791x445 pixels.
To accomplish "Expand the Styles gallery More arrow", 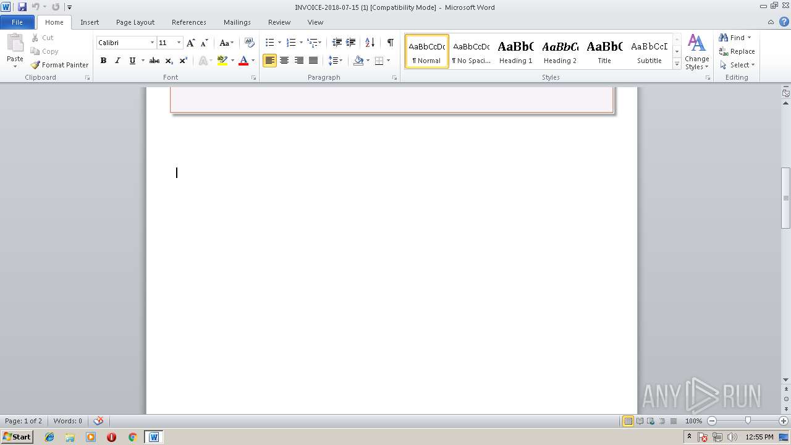I will point(677,64).
